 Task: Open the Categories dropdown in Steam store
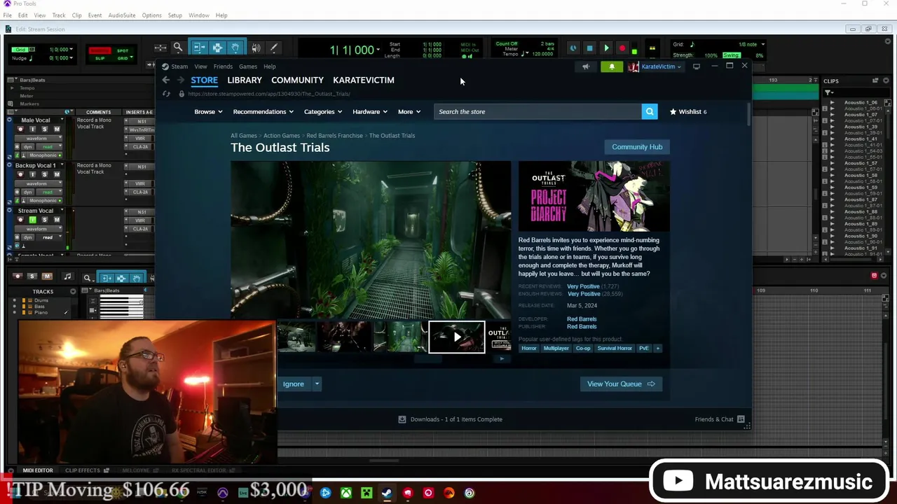(323, 111)
